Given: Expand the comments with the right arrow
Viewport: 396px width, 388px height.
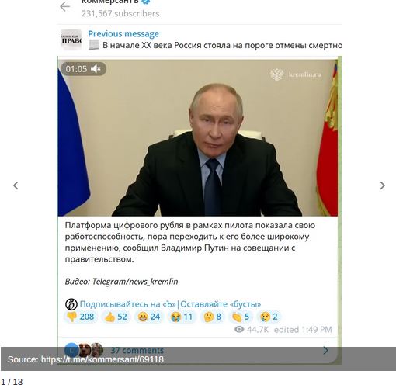Looking at the screenshot, I should (325, 350).
